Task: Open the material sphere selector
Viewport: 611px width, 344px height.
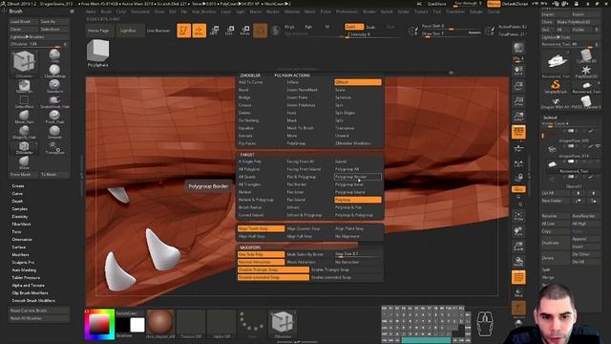Action: (x=160, y=323)
